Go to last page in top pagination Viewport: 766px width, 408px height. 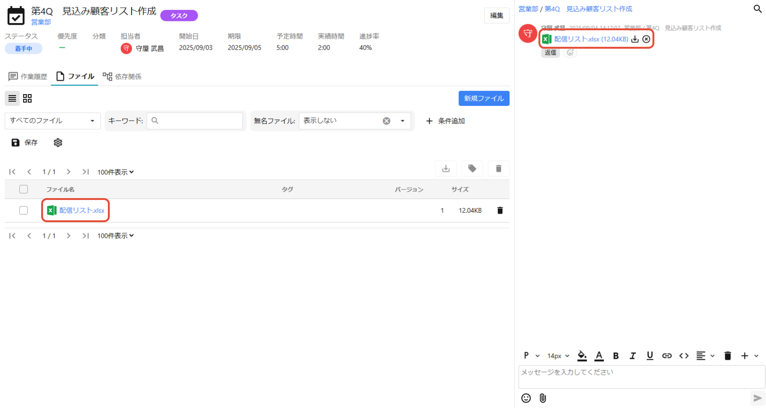(86, 172)
